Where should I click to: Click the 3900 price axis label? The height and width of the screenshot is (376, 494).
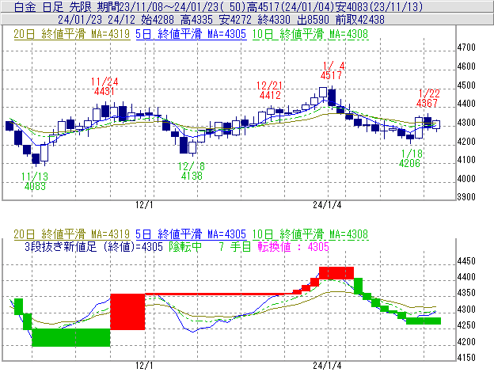[x=466, y=197]
